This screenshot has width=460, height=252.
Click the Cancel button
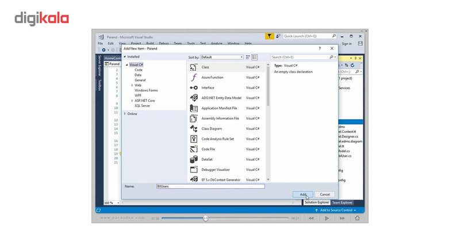click(x=325, y=194)
